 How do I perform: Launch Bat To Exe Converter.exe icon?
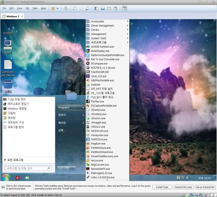coord(88,59)
